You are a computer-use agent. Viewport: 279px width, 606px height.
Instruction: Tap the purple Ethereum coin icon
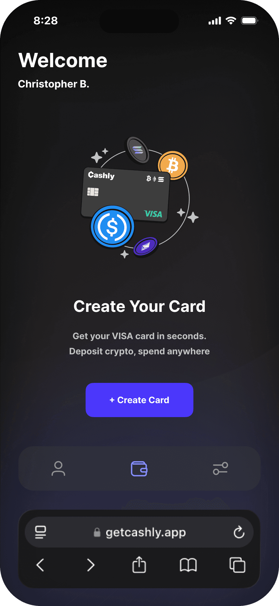[146, 247]
